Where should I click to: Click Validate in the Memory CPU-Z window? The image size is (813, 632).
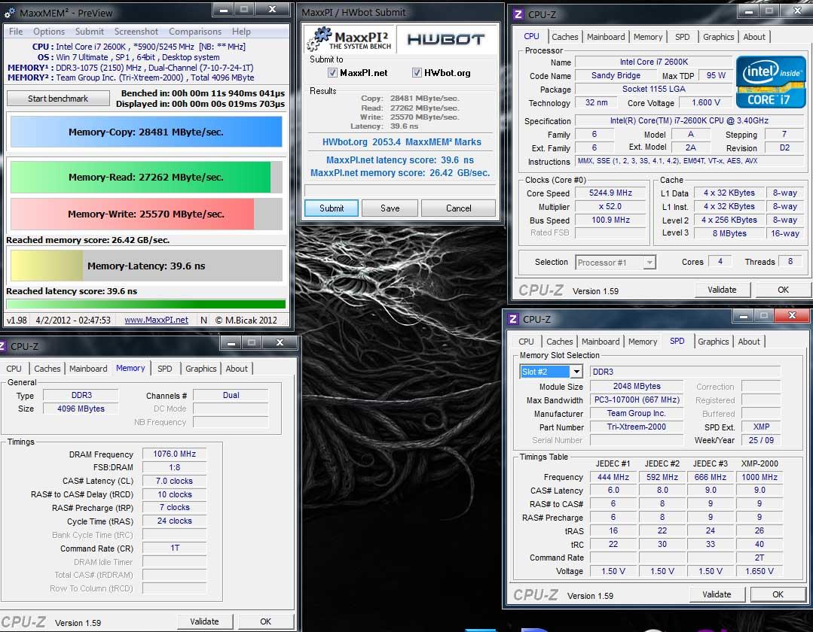[204, 621]
